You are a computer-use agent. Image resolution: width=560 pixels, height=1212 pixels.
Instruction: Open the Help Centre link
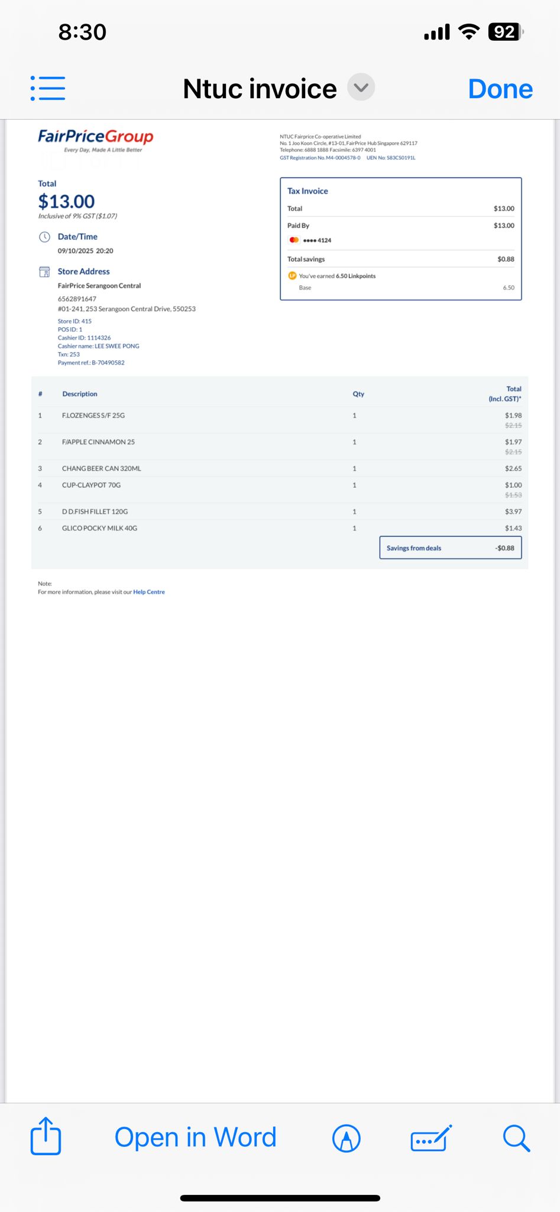click(149, 592)
